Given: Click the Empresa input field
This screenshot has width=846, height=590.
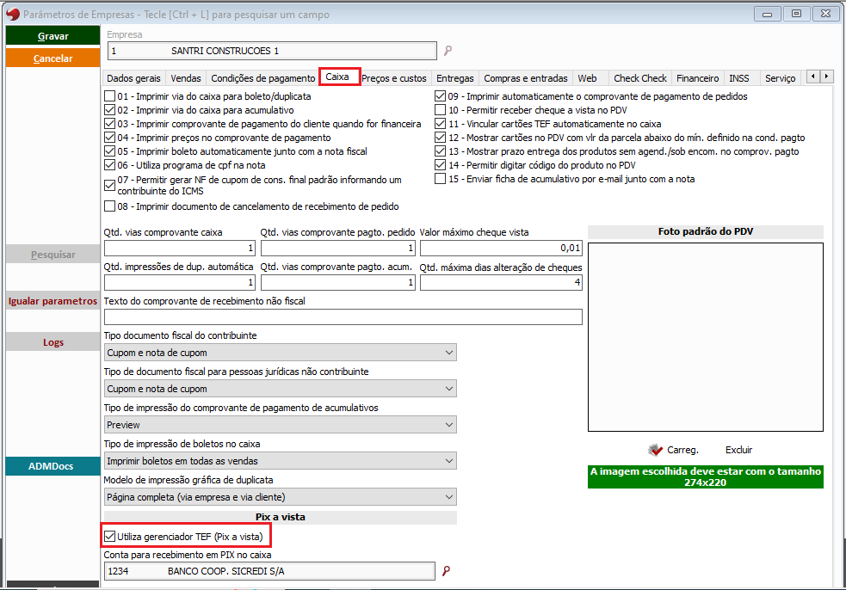Looking at the screenshot, I should (x=273, y=51).
